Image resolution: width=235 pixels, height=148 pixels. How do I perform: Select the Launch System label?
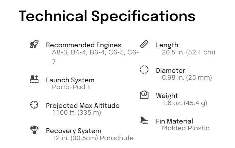[x=70, y=80]
